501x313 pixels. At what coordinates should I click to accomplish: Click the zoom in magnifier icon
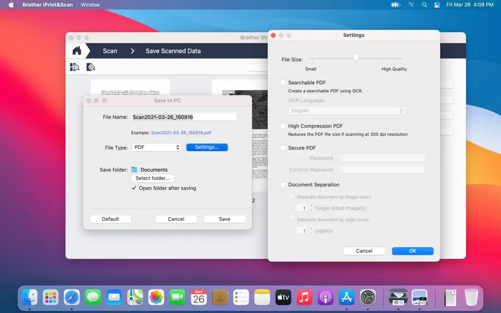pyautogui.click(x=91, y=67)
